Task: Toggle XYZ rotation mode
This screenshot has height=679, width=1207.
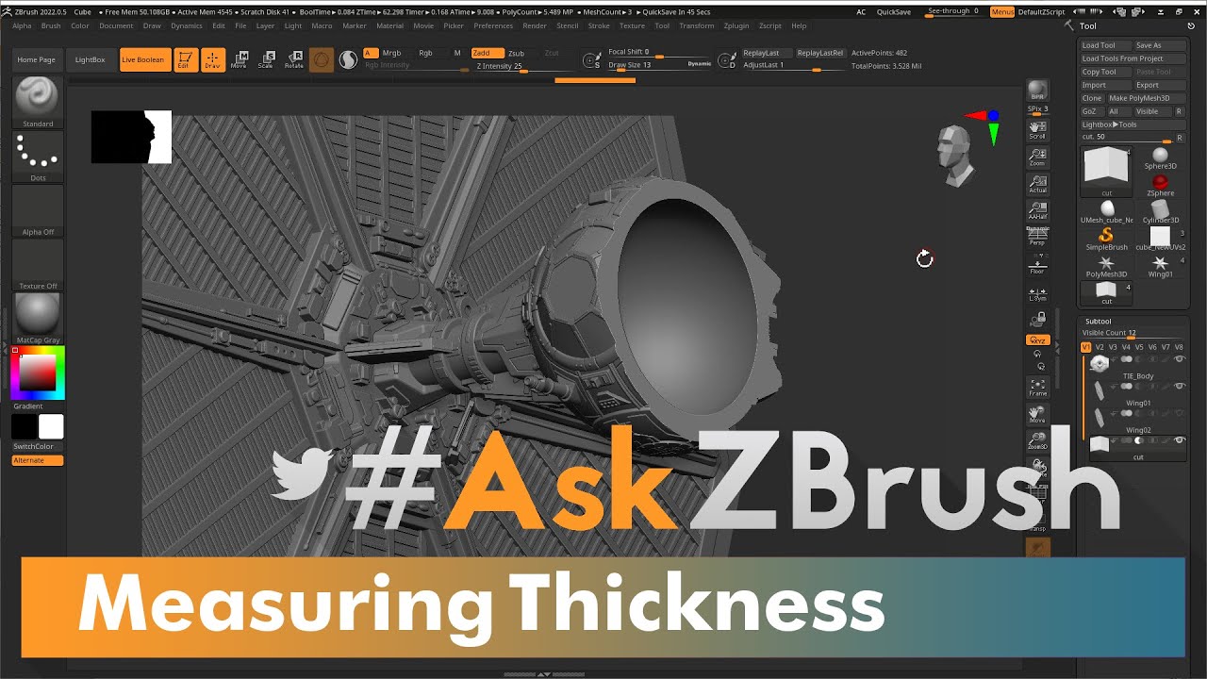Action: coord(1037,339)
